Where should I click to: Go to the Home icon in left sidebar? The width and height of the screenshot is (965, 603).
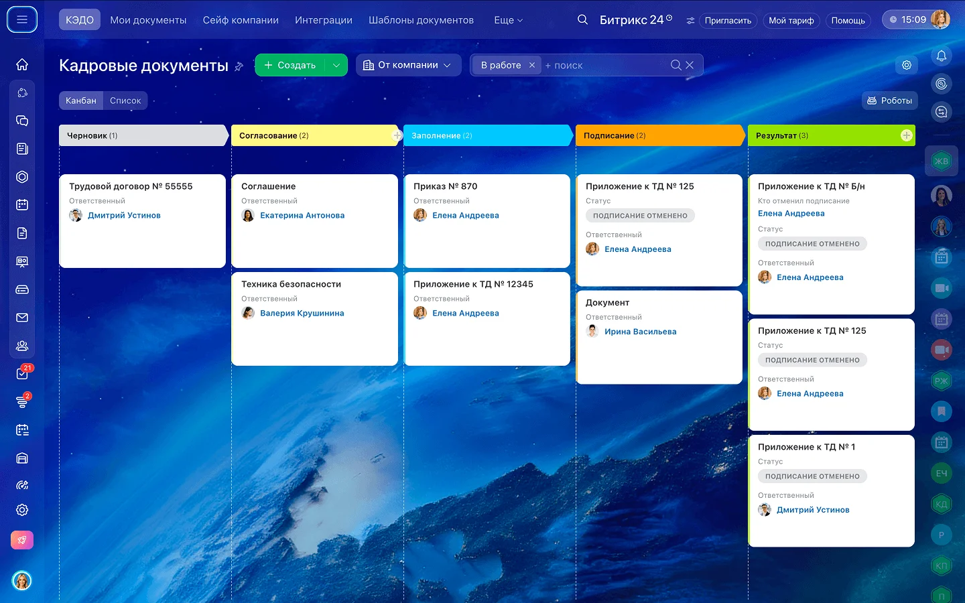tap(22, 64)
